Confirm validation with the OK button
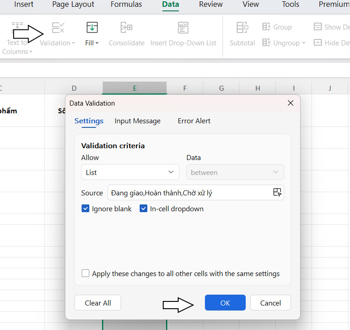 tap(225, 303)
